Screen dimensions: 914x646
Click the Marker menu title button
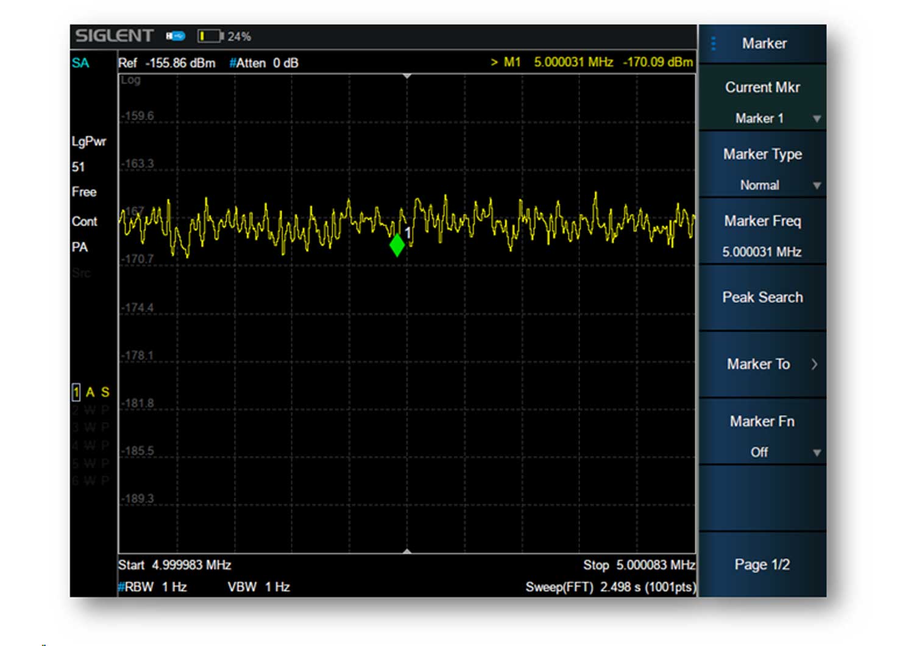coord(764,44)
